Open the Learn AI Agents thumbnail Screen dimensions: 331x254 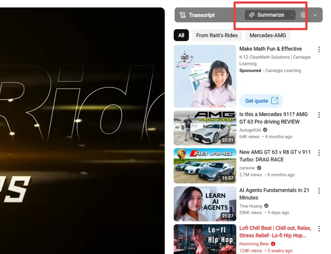point(205,204)
